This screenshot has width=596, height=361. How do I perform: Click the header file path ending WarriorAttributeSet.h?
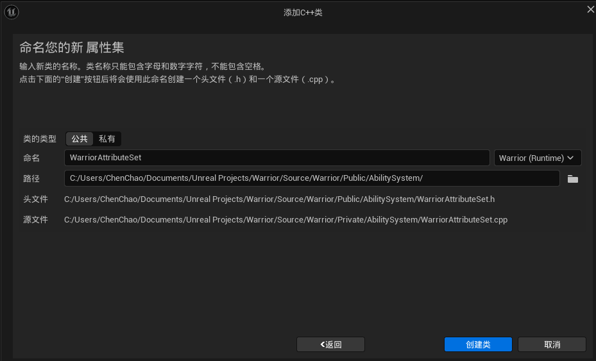pyautogui.click(x=279, y=199)
